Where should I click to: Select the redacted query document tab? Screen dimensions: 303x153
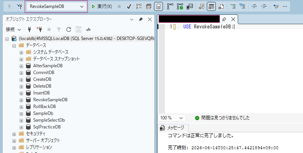pyautogui.click(x=189, y=19)
